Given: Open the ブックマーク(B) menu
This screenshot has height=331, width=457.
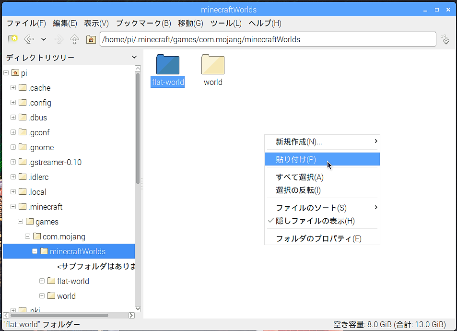Looking at the screenshot, I should [x=143, y=24].
